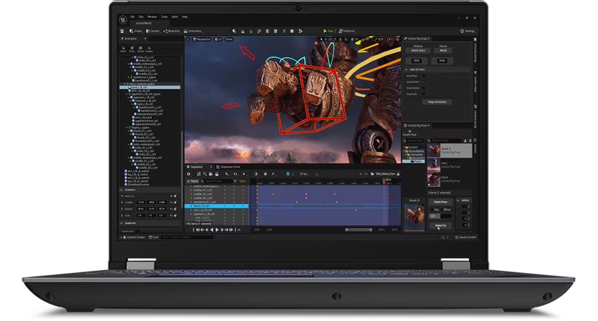The width and height of the screenshot is (598, 321).
Task: Open the Create menu in toolbar
Action: [x=136, y=31]
